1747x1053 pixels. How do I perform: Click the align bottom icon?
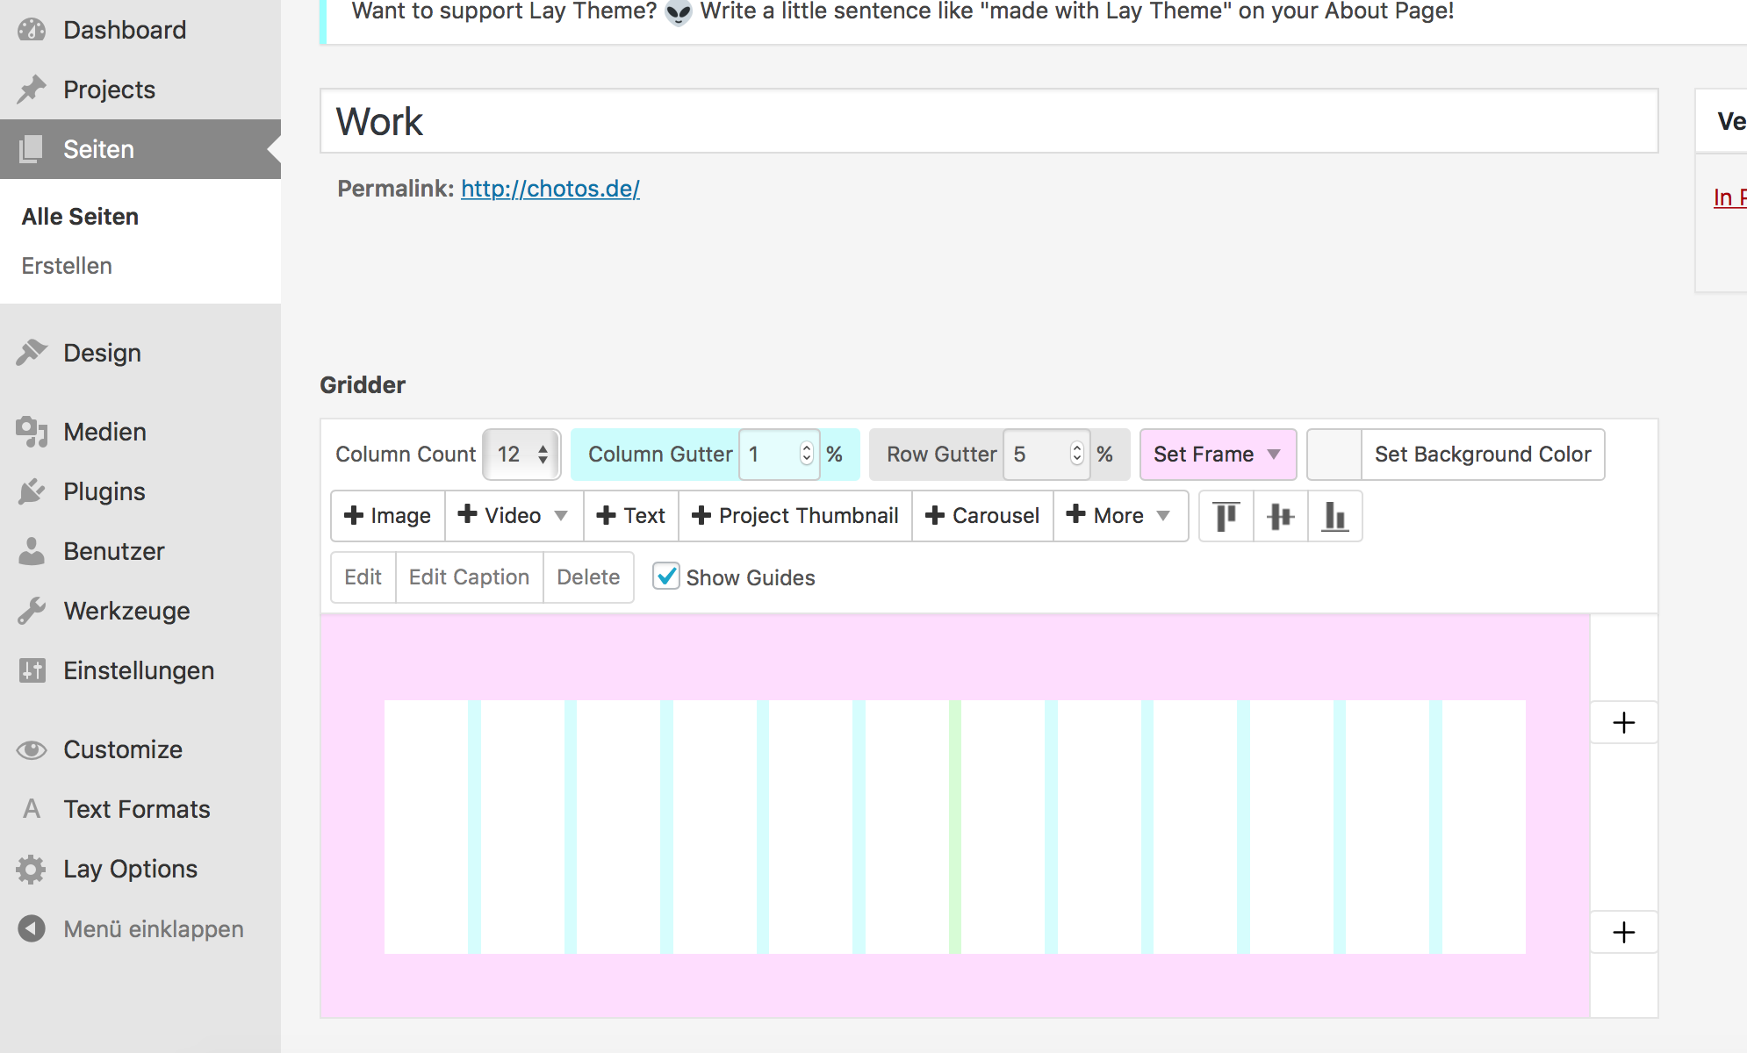1334,516
